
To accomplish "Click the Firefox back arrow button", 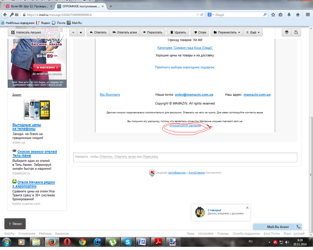I will [5, 15].
